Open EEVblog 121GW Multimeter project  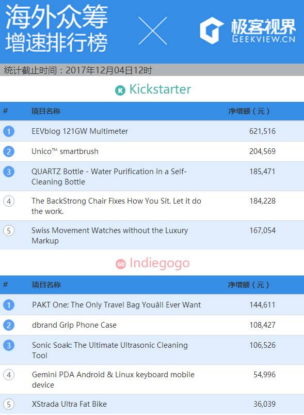click(79, 131)
